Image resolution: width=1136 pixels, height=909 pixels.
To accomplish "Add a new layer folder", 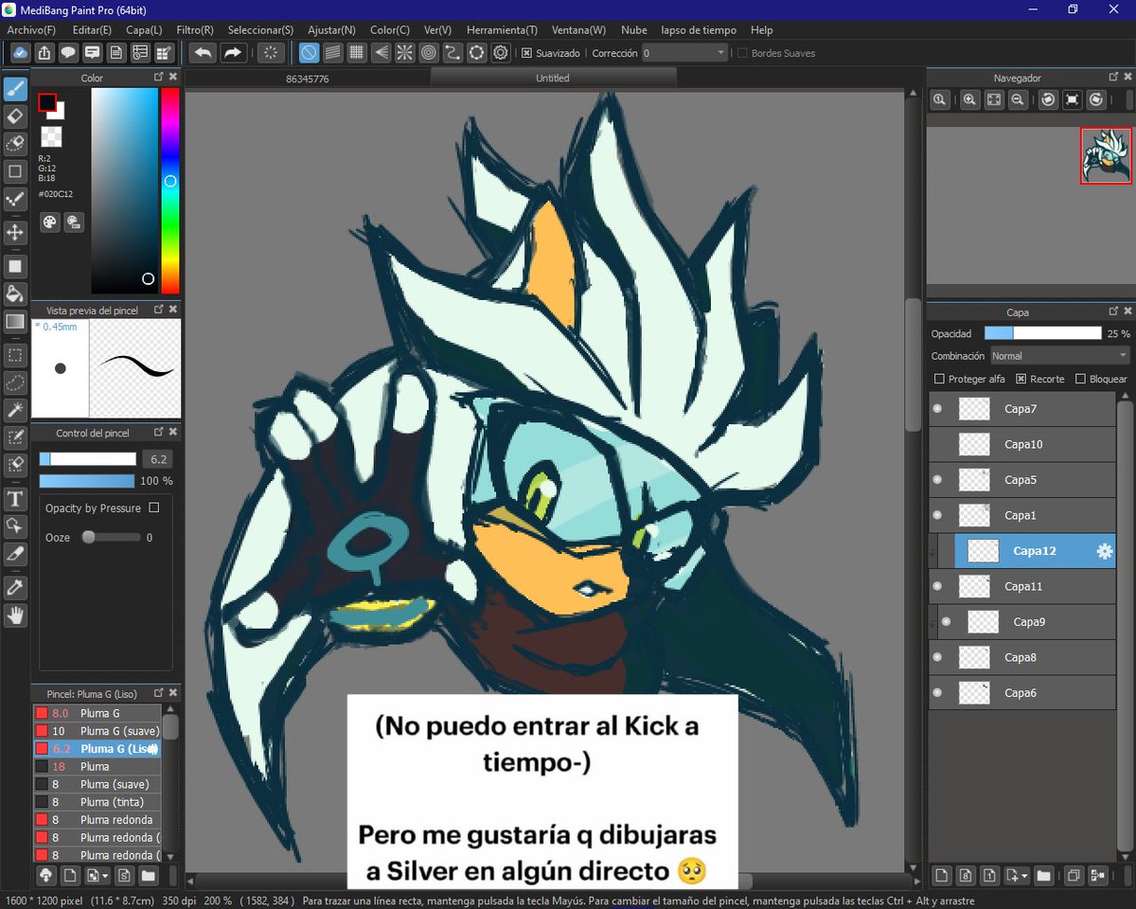I will point(1043,876).
